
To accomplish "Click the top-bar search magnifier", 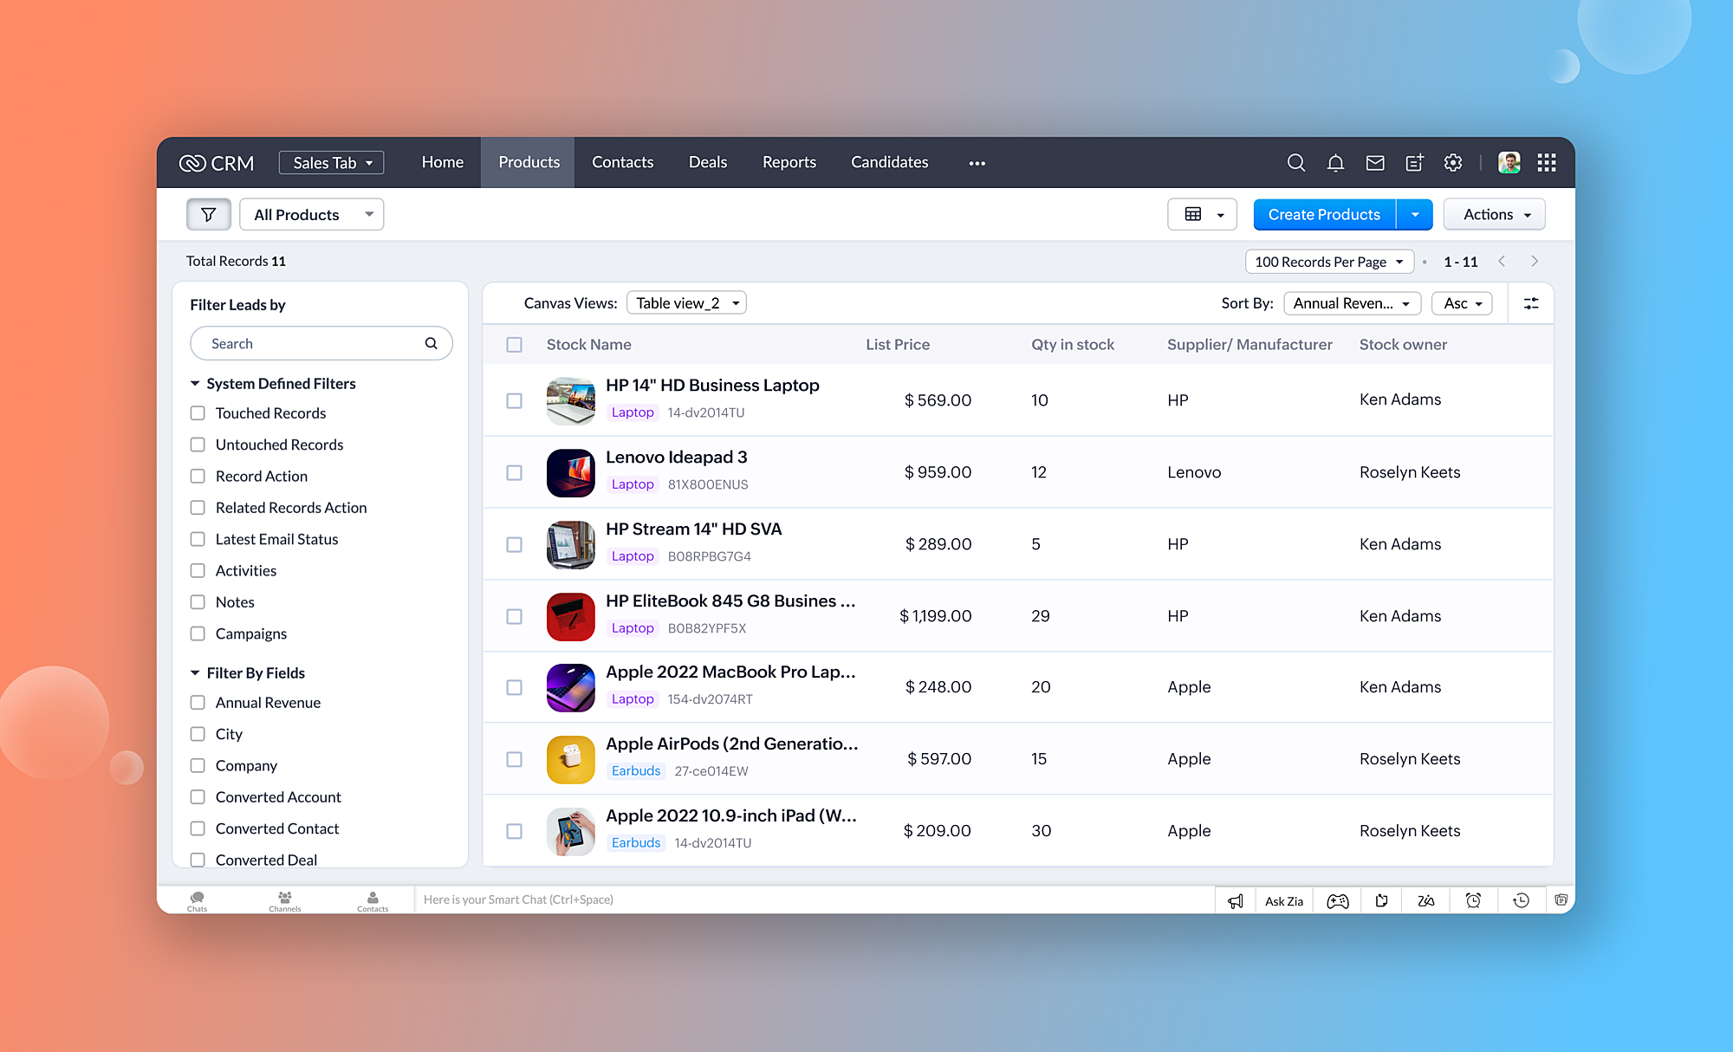I will click(1296, 163).
